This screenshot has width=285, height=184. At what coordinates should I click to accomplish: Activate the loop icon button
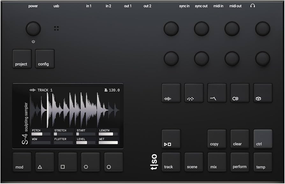click(x=240, y=92)
